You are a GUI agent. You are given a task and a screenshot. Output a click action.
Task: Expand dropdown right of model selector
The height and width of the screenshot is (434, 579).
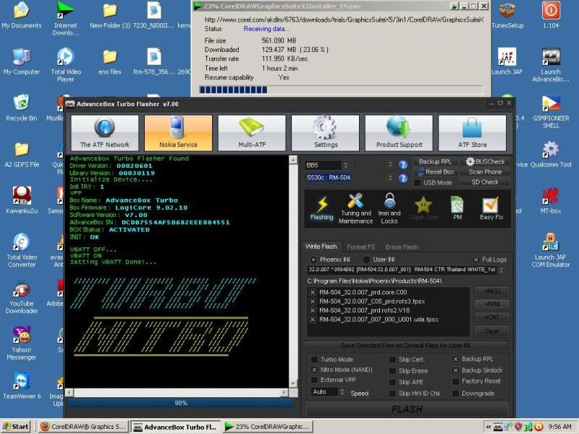(390, 178)
